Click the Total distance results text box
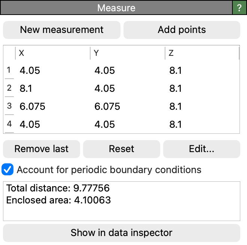247x245 pixels. 122,201
